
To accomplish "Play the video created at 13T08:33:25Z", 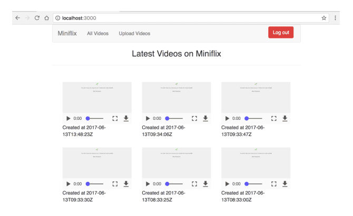I will pos(148,184).
